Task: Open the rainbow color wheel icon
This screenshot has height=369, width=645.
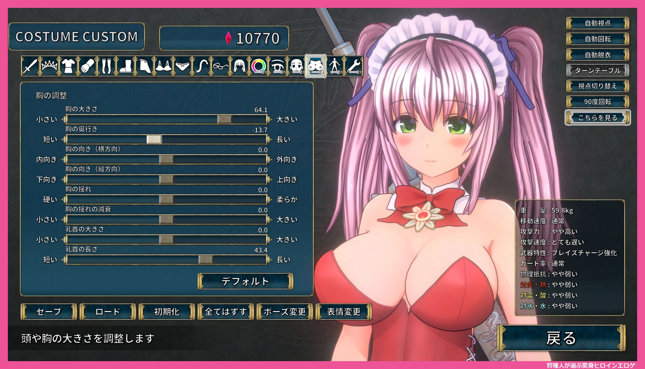Action: click(259, 66)
